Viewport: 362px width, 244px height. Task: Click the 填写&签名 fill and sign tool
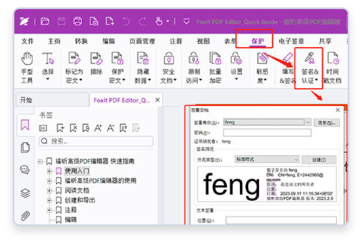click(287, 67)
